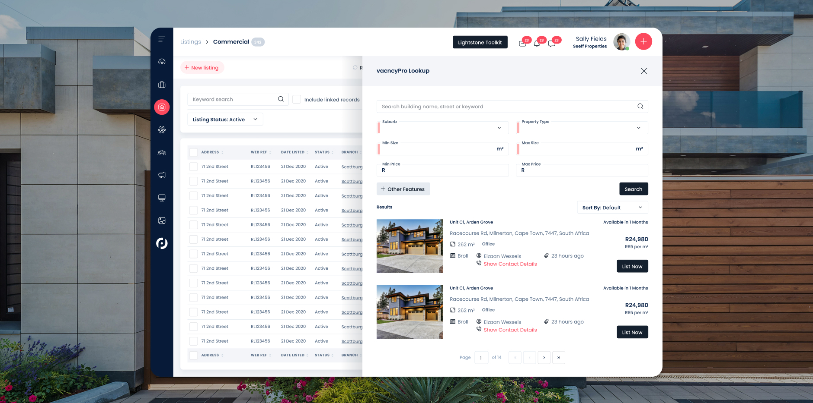Click the megaphone marketing icon in sidebar

(x=162, y=175)
